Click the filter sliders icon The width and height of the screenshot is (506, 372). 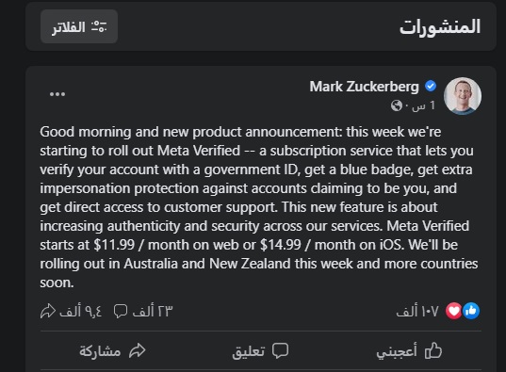click(99, 26)
